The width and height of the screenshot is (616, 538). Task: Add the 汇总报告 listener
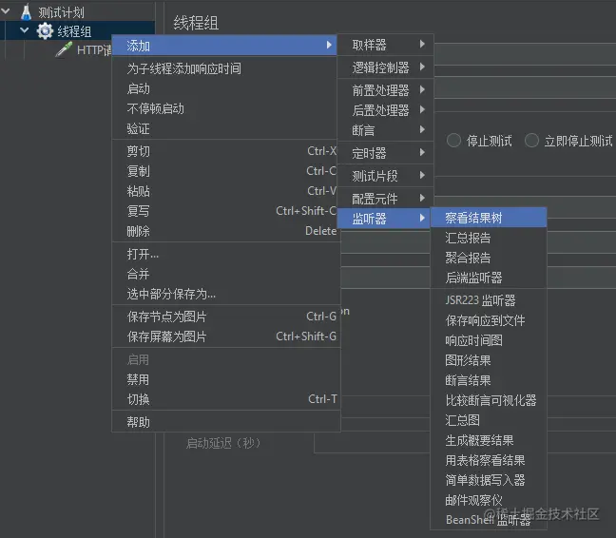(x=489, y=238)
